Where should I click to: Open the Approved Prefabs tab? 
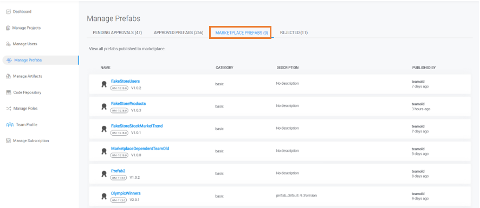click(178, 32)
